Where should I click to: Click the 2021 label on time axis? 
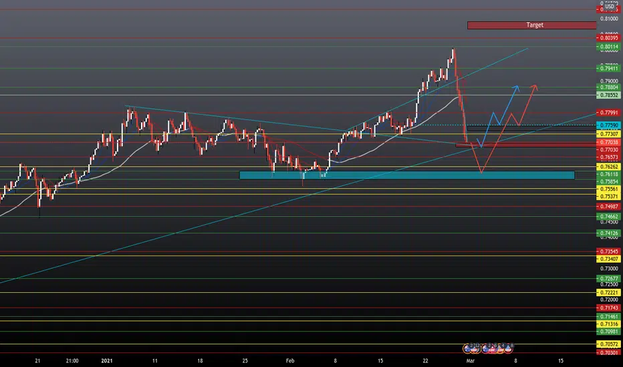107,361
